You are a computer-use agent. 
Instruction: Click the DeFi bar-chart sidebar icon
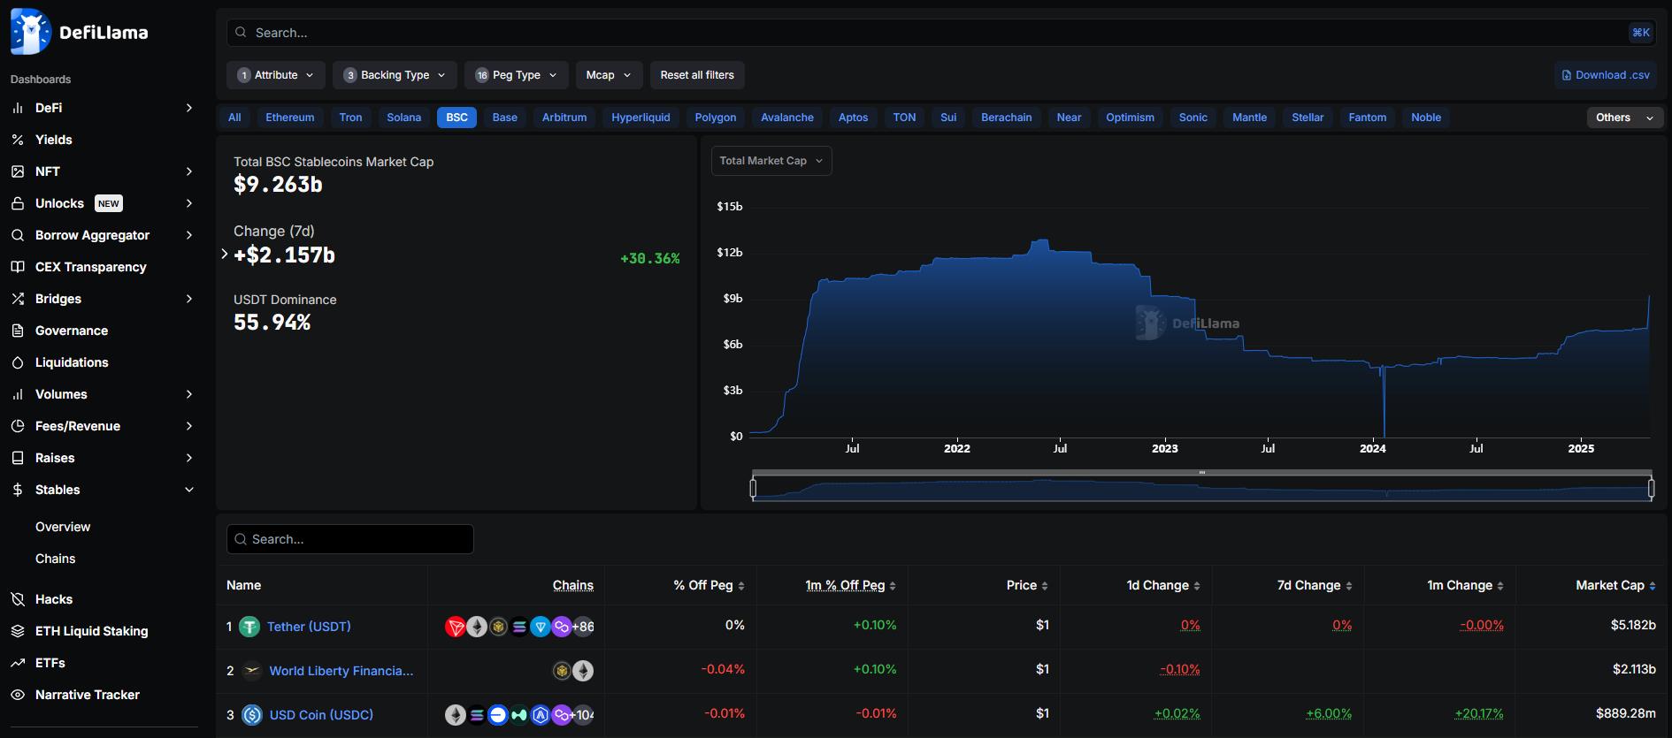tap(18, 108)
